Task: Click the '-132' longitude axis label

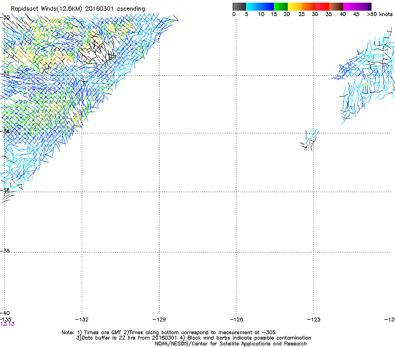Action: pos(82,320)
